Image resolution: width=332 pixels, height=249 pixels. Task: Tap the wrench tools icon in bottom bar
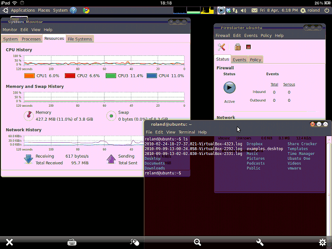(260, 242)
